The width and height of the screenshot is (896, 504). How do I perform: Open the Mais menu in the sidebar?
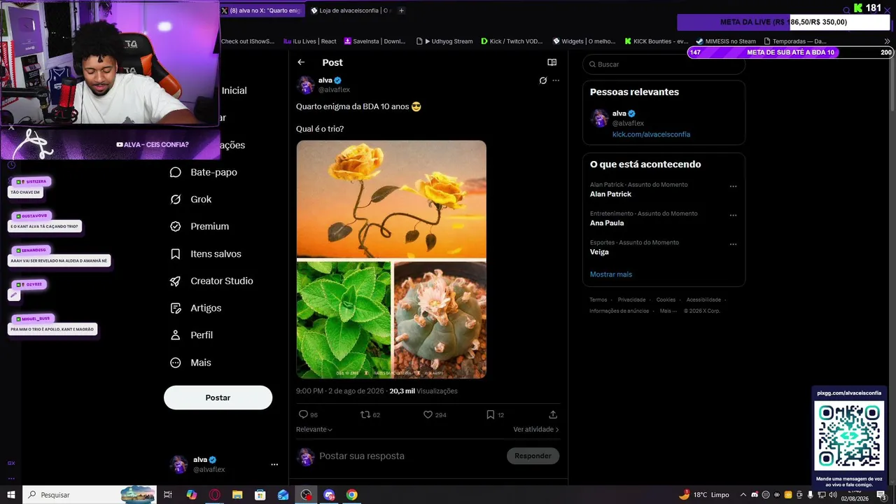[190, 363]
